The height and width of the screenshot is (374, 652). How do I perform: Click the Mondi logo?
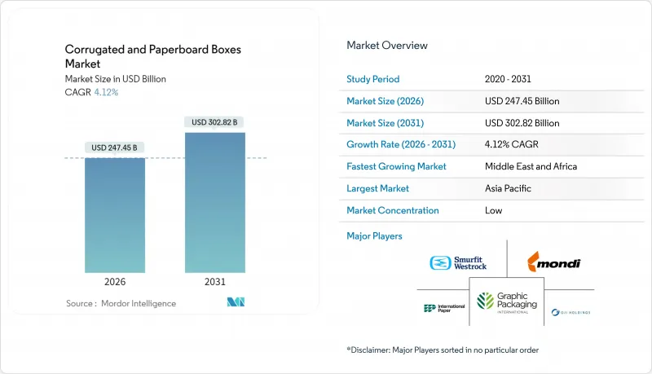[554, 262]
